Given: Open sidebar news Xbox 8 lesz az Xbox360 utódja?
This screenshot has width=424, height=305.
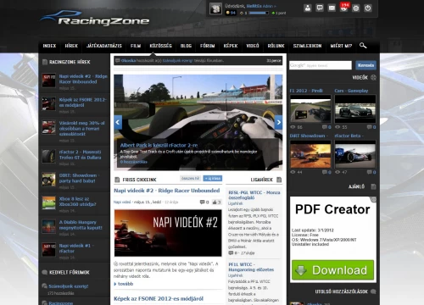Looking at the screenshot, I should point(77,202).
